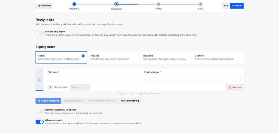Disable the 'Allow comments' switch
The height and width of the screenshot is (133, 279).
pos(40,122)
